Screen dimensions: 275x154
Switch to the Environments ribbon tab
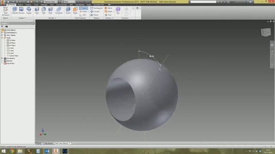coord(61,5)
